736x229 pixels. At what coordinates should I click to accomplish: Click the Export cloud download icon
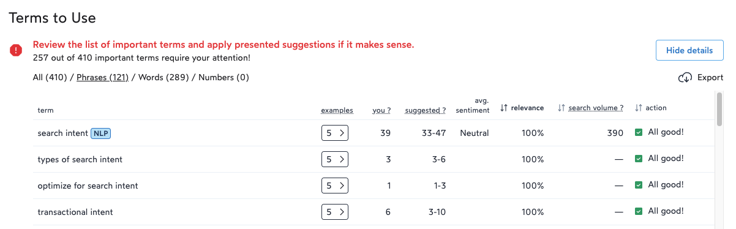(x=685, y=78)
